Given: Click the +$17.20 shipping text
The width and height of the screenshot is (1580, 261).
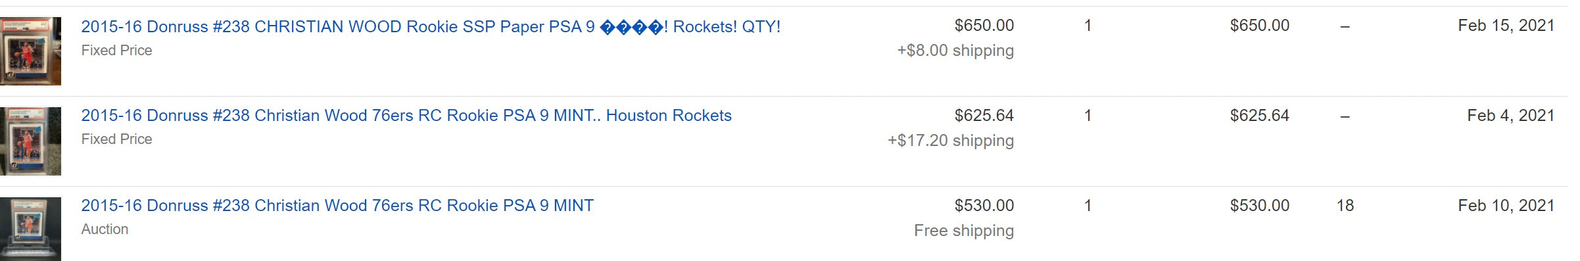Looking at the screenshot, I should coord(951,141).
